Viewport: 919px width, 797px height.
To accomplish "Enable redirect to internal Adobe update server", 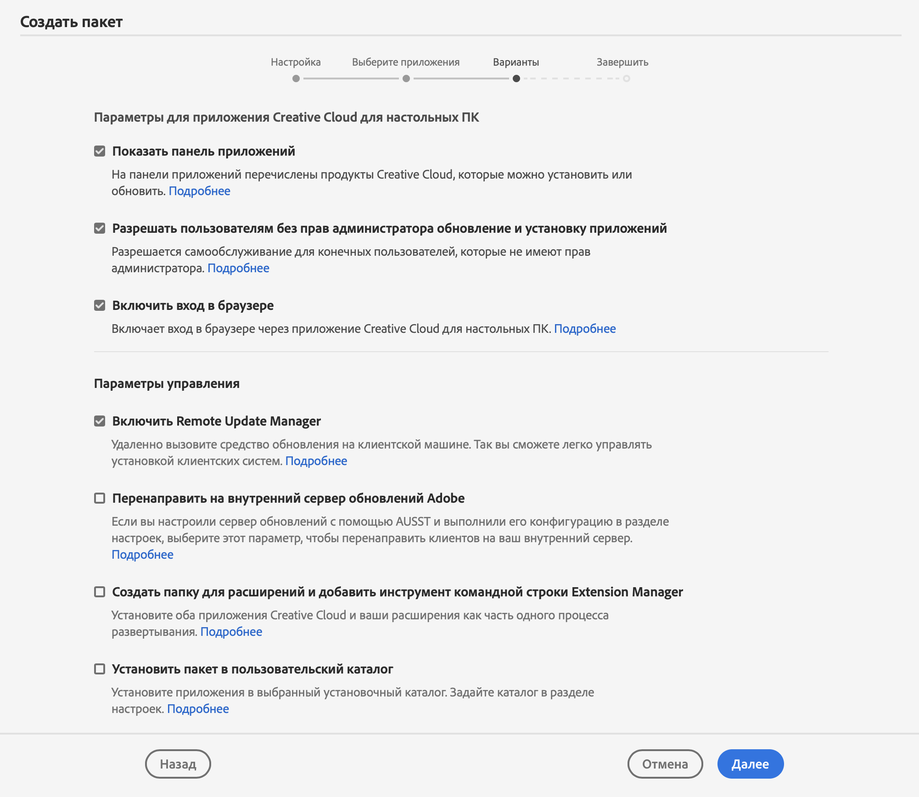I will 100,499.
